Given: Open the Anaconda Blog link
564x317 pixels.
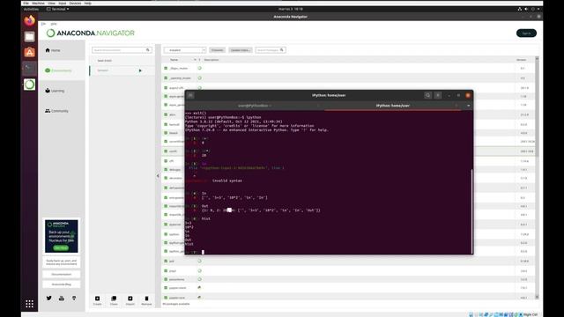Looking at the screenshot, I should [x=62, y=284].
